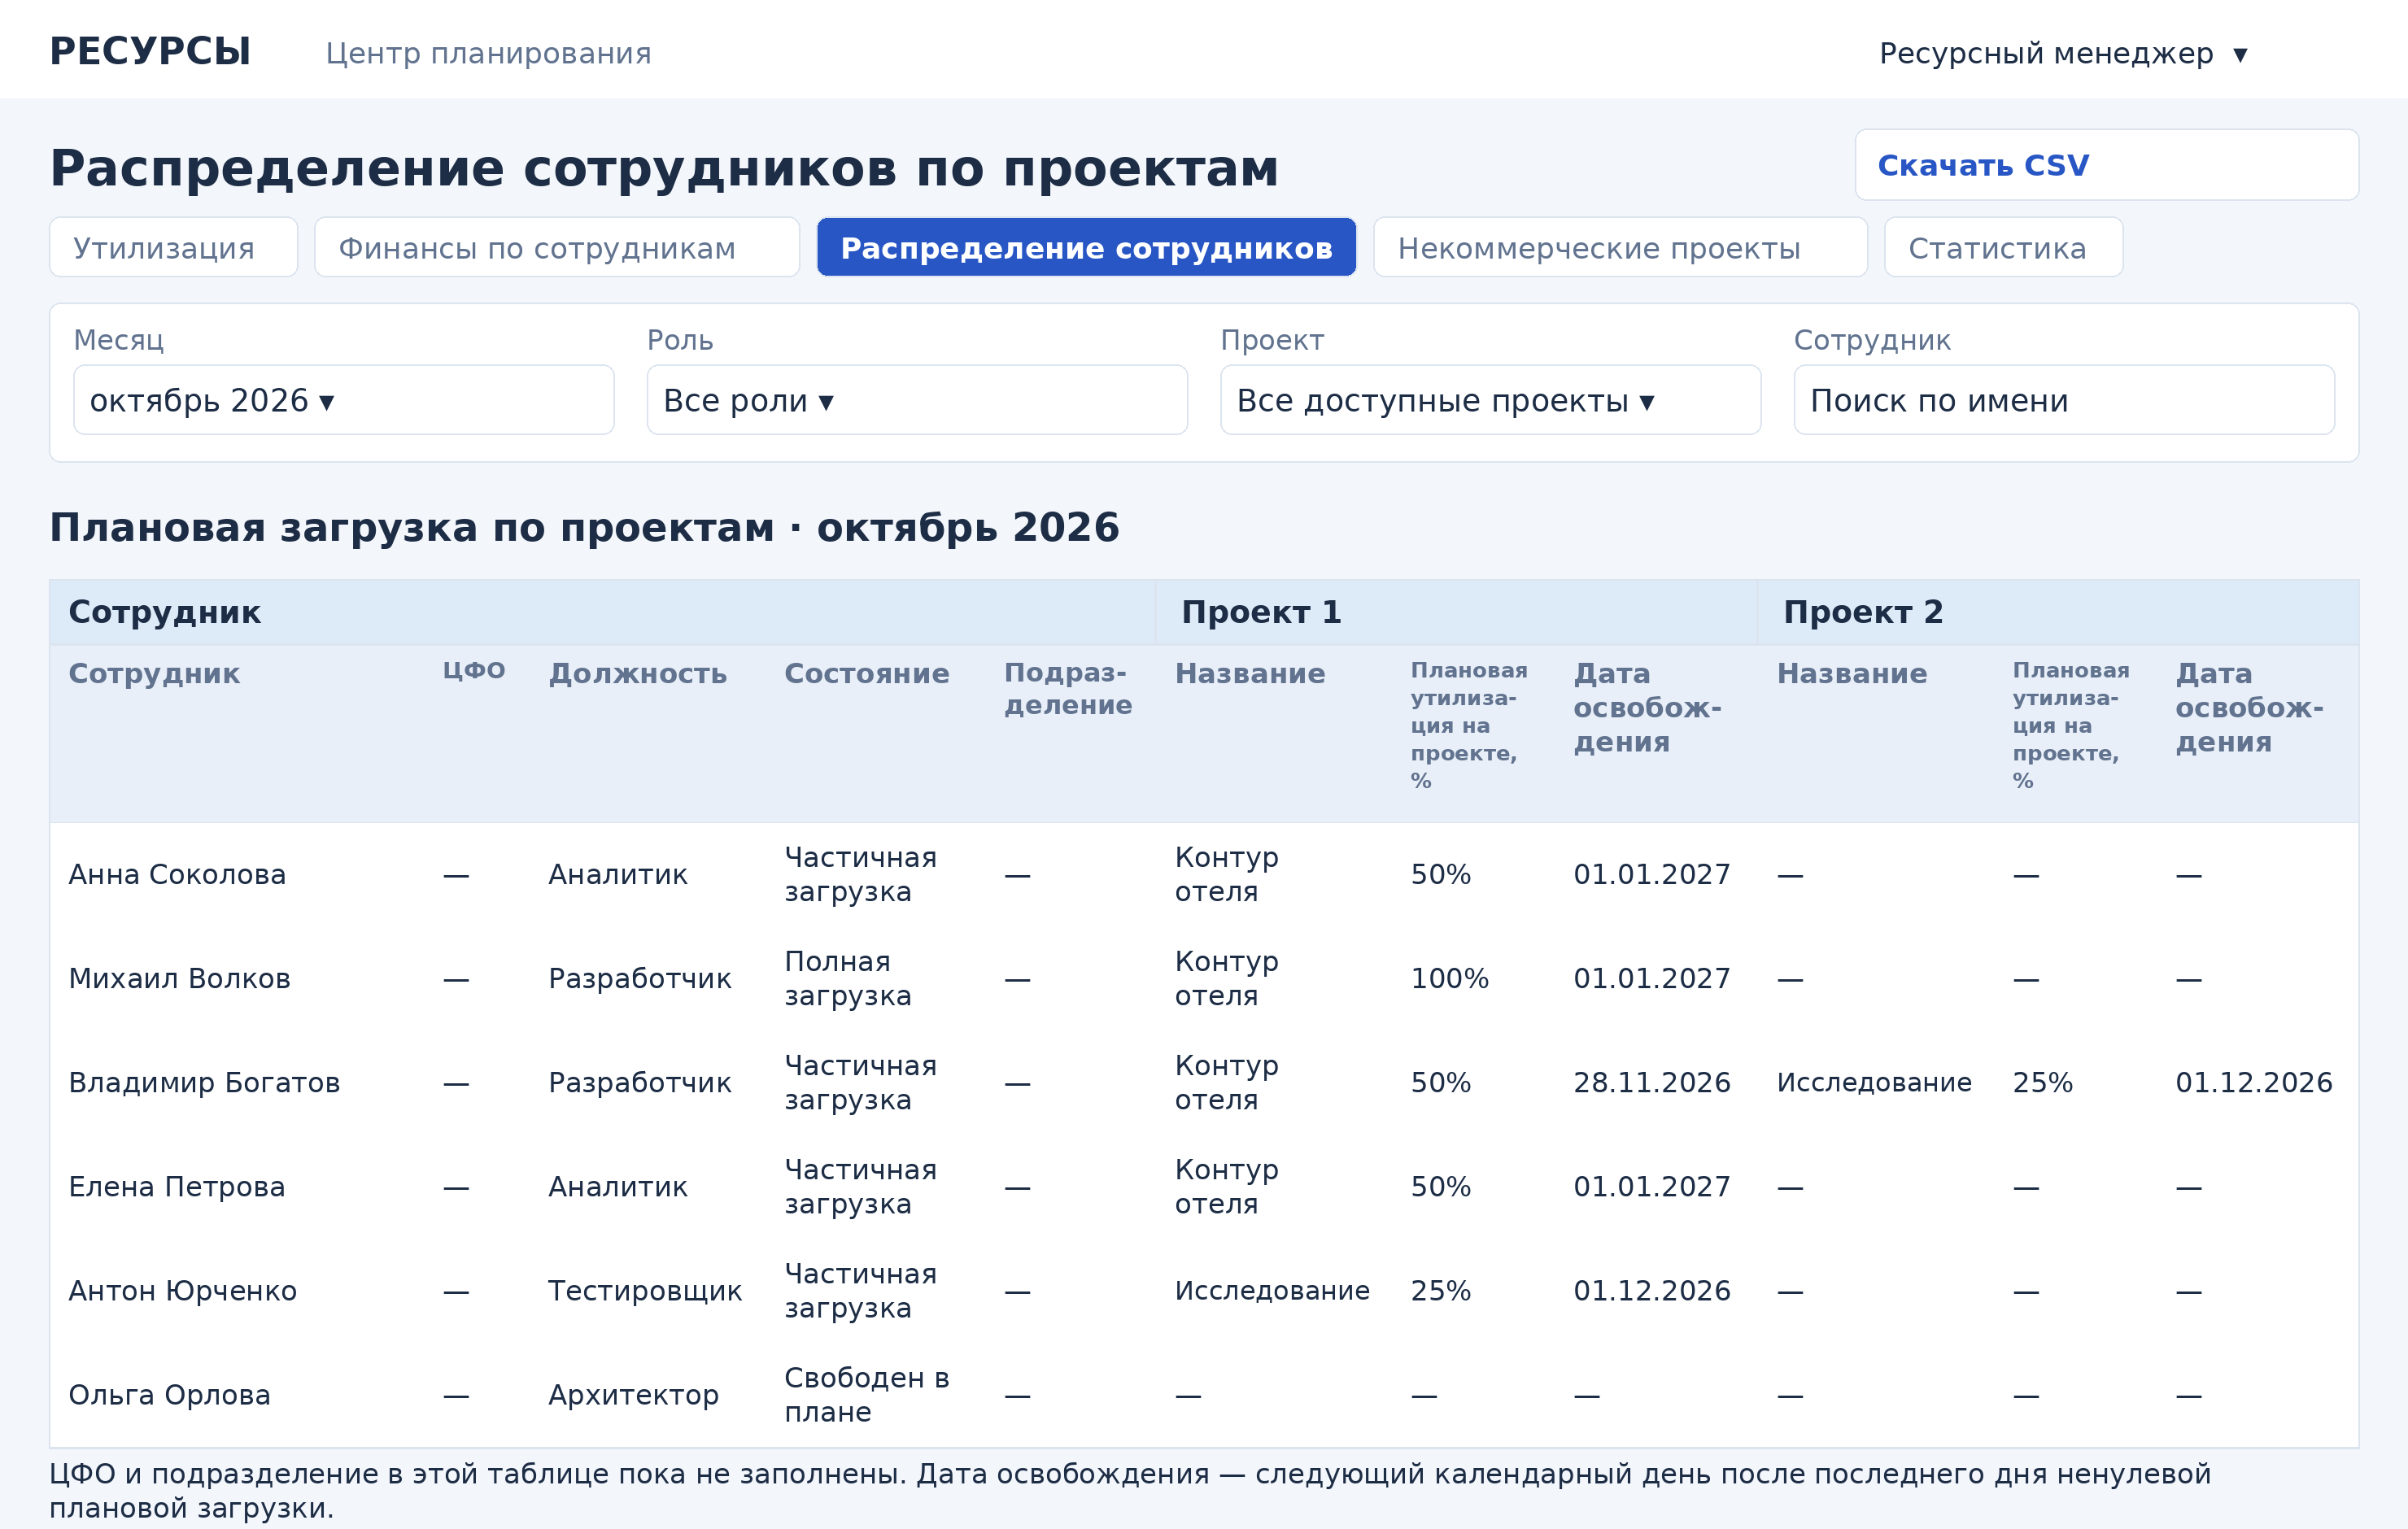
Task: Click Контур отеля in Анна Соколова's row
Action: point(1226,875)
